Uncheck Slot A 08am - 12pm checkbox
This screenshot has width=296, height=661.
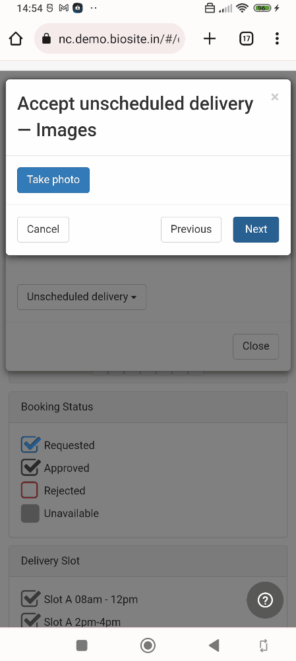pos(30,599)
